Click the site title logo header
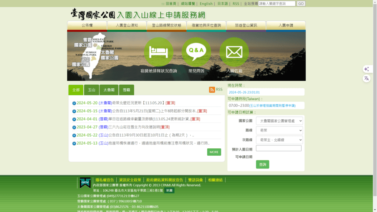 pos(138,14)
